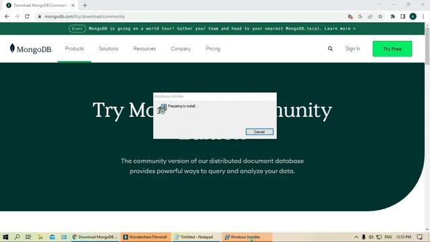Toggle the browser side panel
Image resolution: width=430 pixels, height=242 pixels.
pyautogui.click(x=403, y=16)
